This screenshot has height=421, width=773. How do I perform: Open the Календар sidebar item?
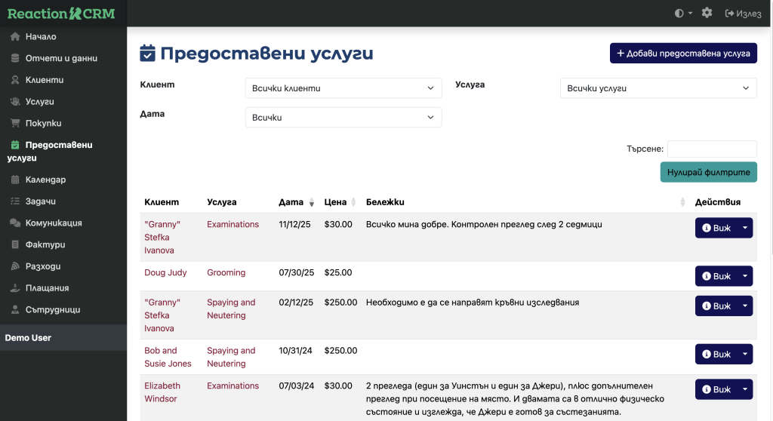45,180
